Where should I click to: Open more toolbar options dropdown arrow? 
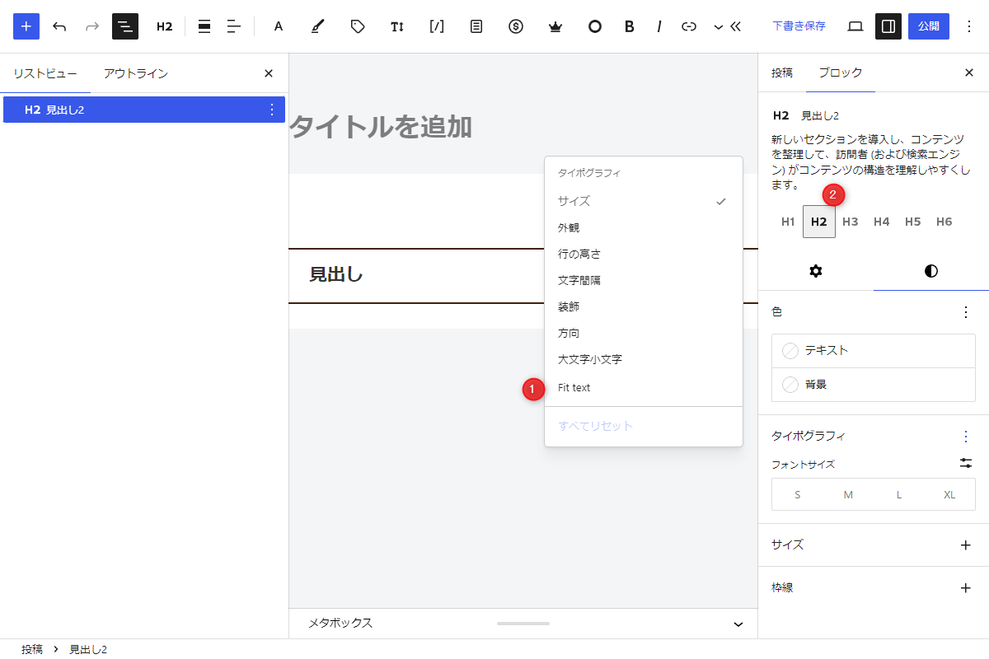[718, 26]
